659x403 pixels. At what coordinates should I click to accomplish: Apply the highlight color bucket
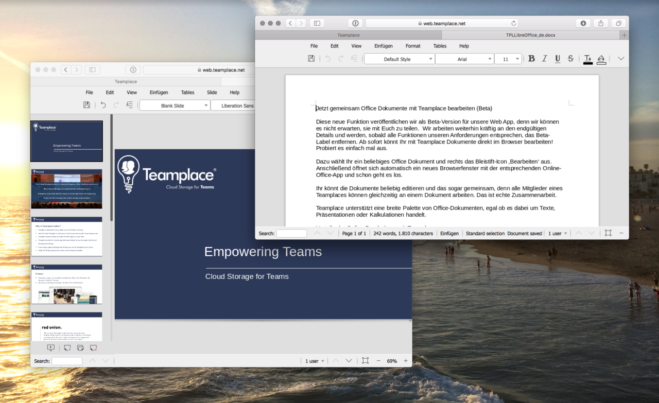point(601,59)
